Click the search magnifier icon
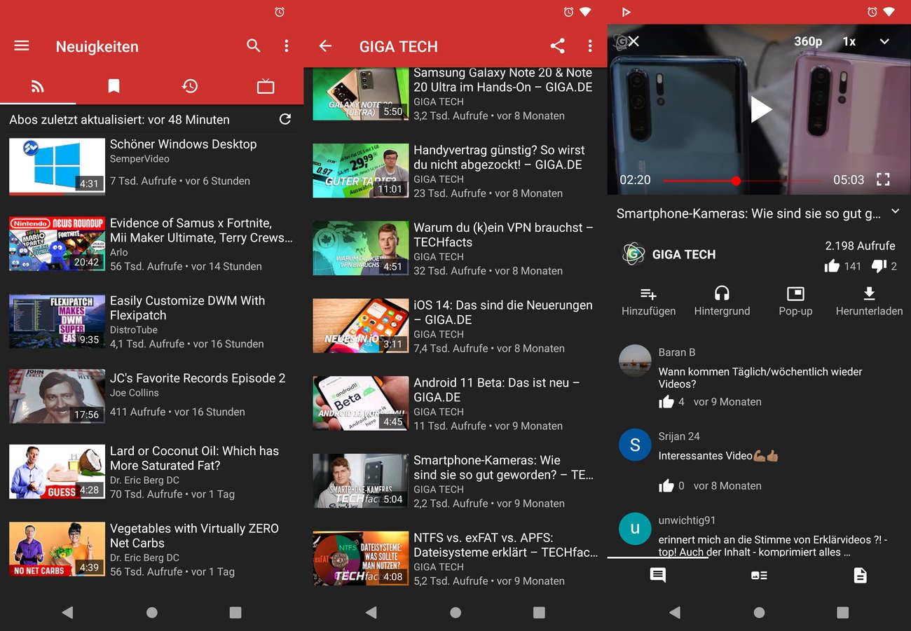The height and width of the screenshot is (631, 911). (x=254, y=46)
